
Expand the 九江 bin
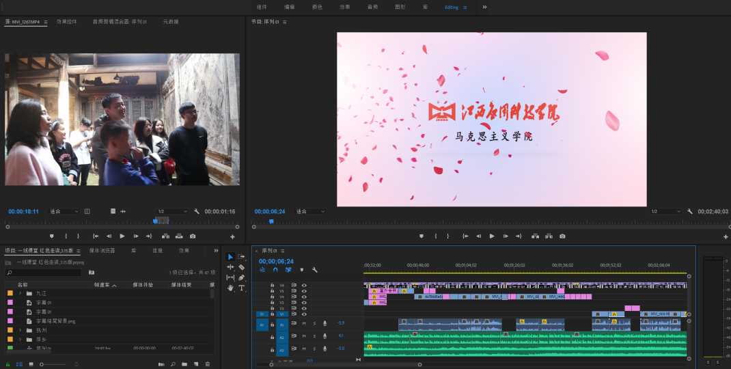[20, 293]
